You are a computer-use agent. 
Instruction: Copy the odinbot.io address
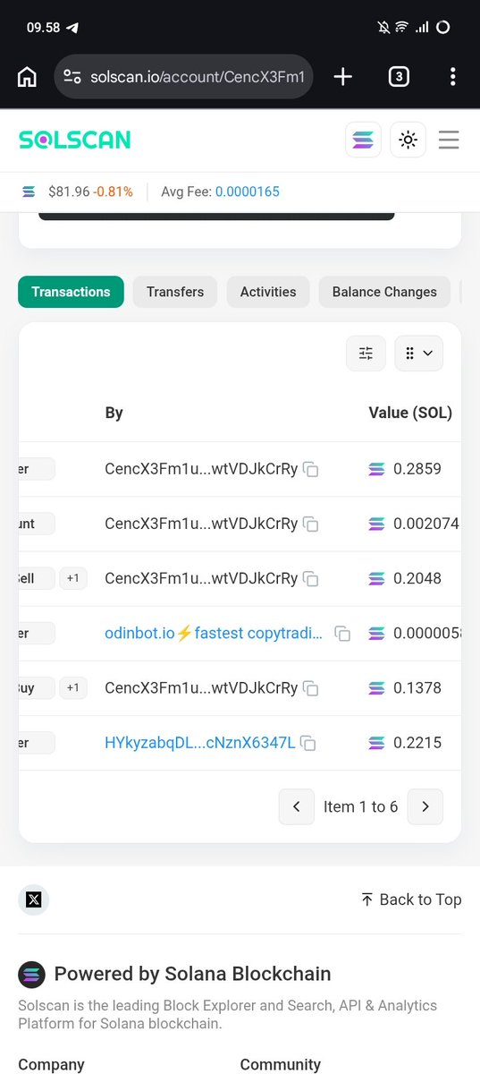[x=342, y=634]
